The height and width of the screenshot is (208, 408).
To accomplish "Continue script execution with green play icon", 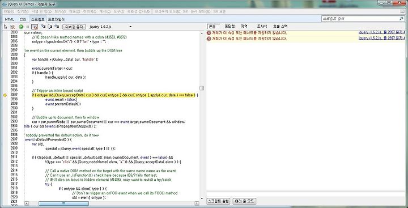I will click(x=21, y=27).
